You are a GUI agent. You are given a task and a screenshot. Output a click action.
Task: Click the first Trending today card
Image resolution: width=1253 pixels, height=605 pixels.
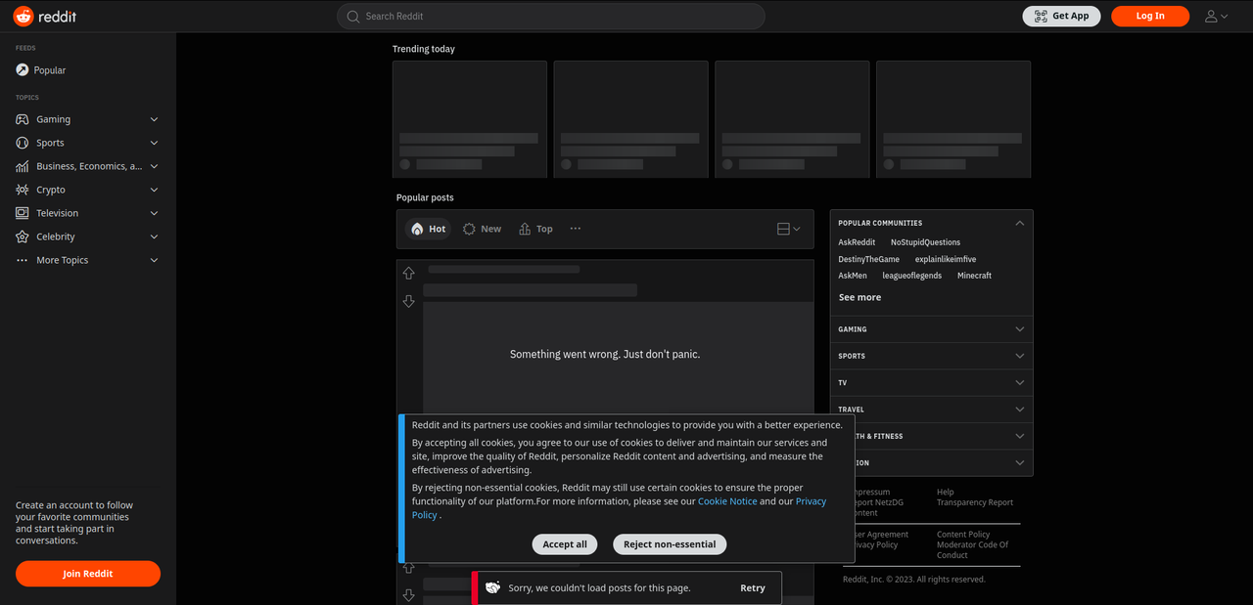coord(470,119)
